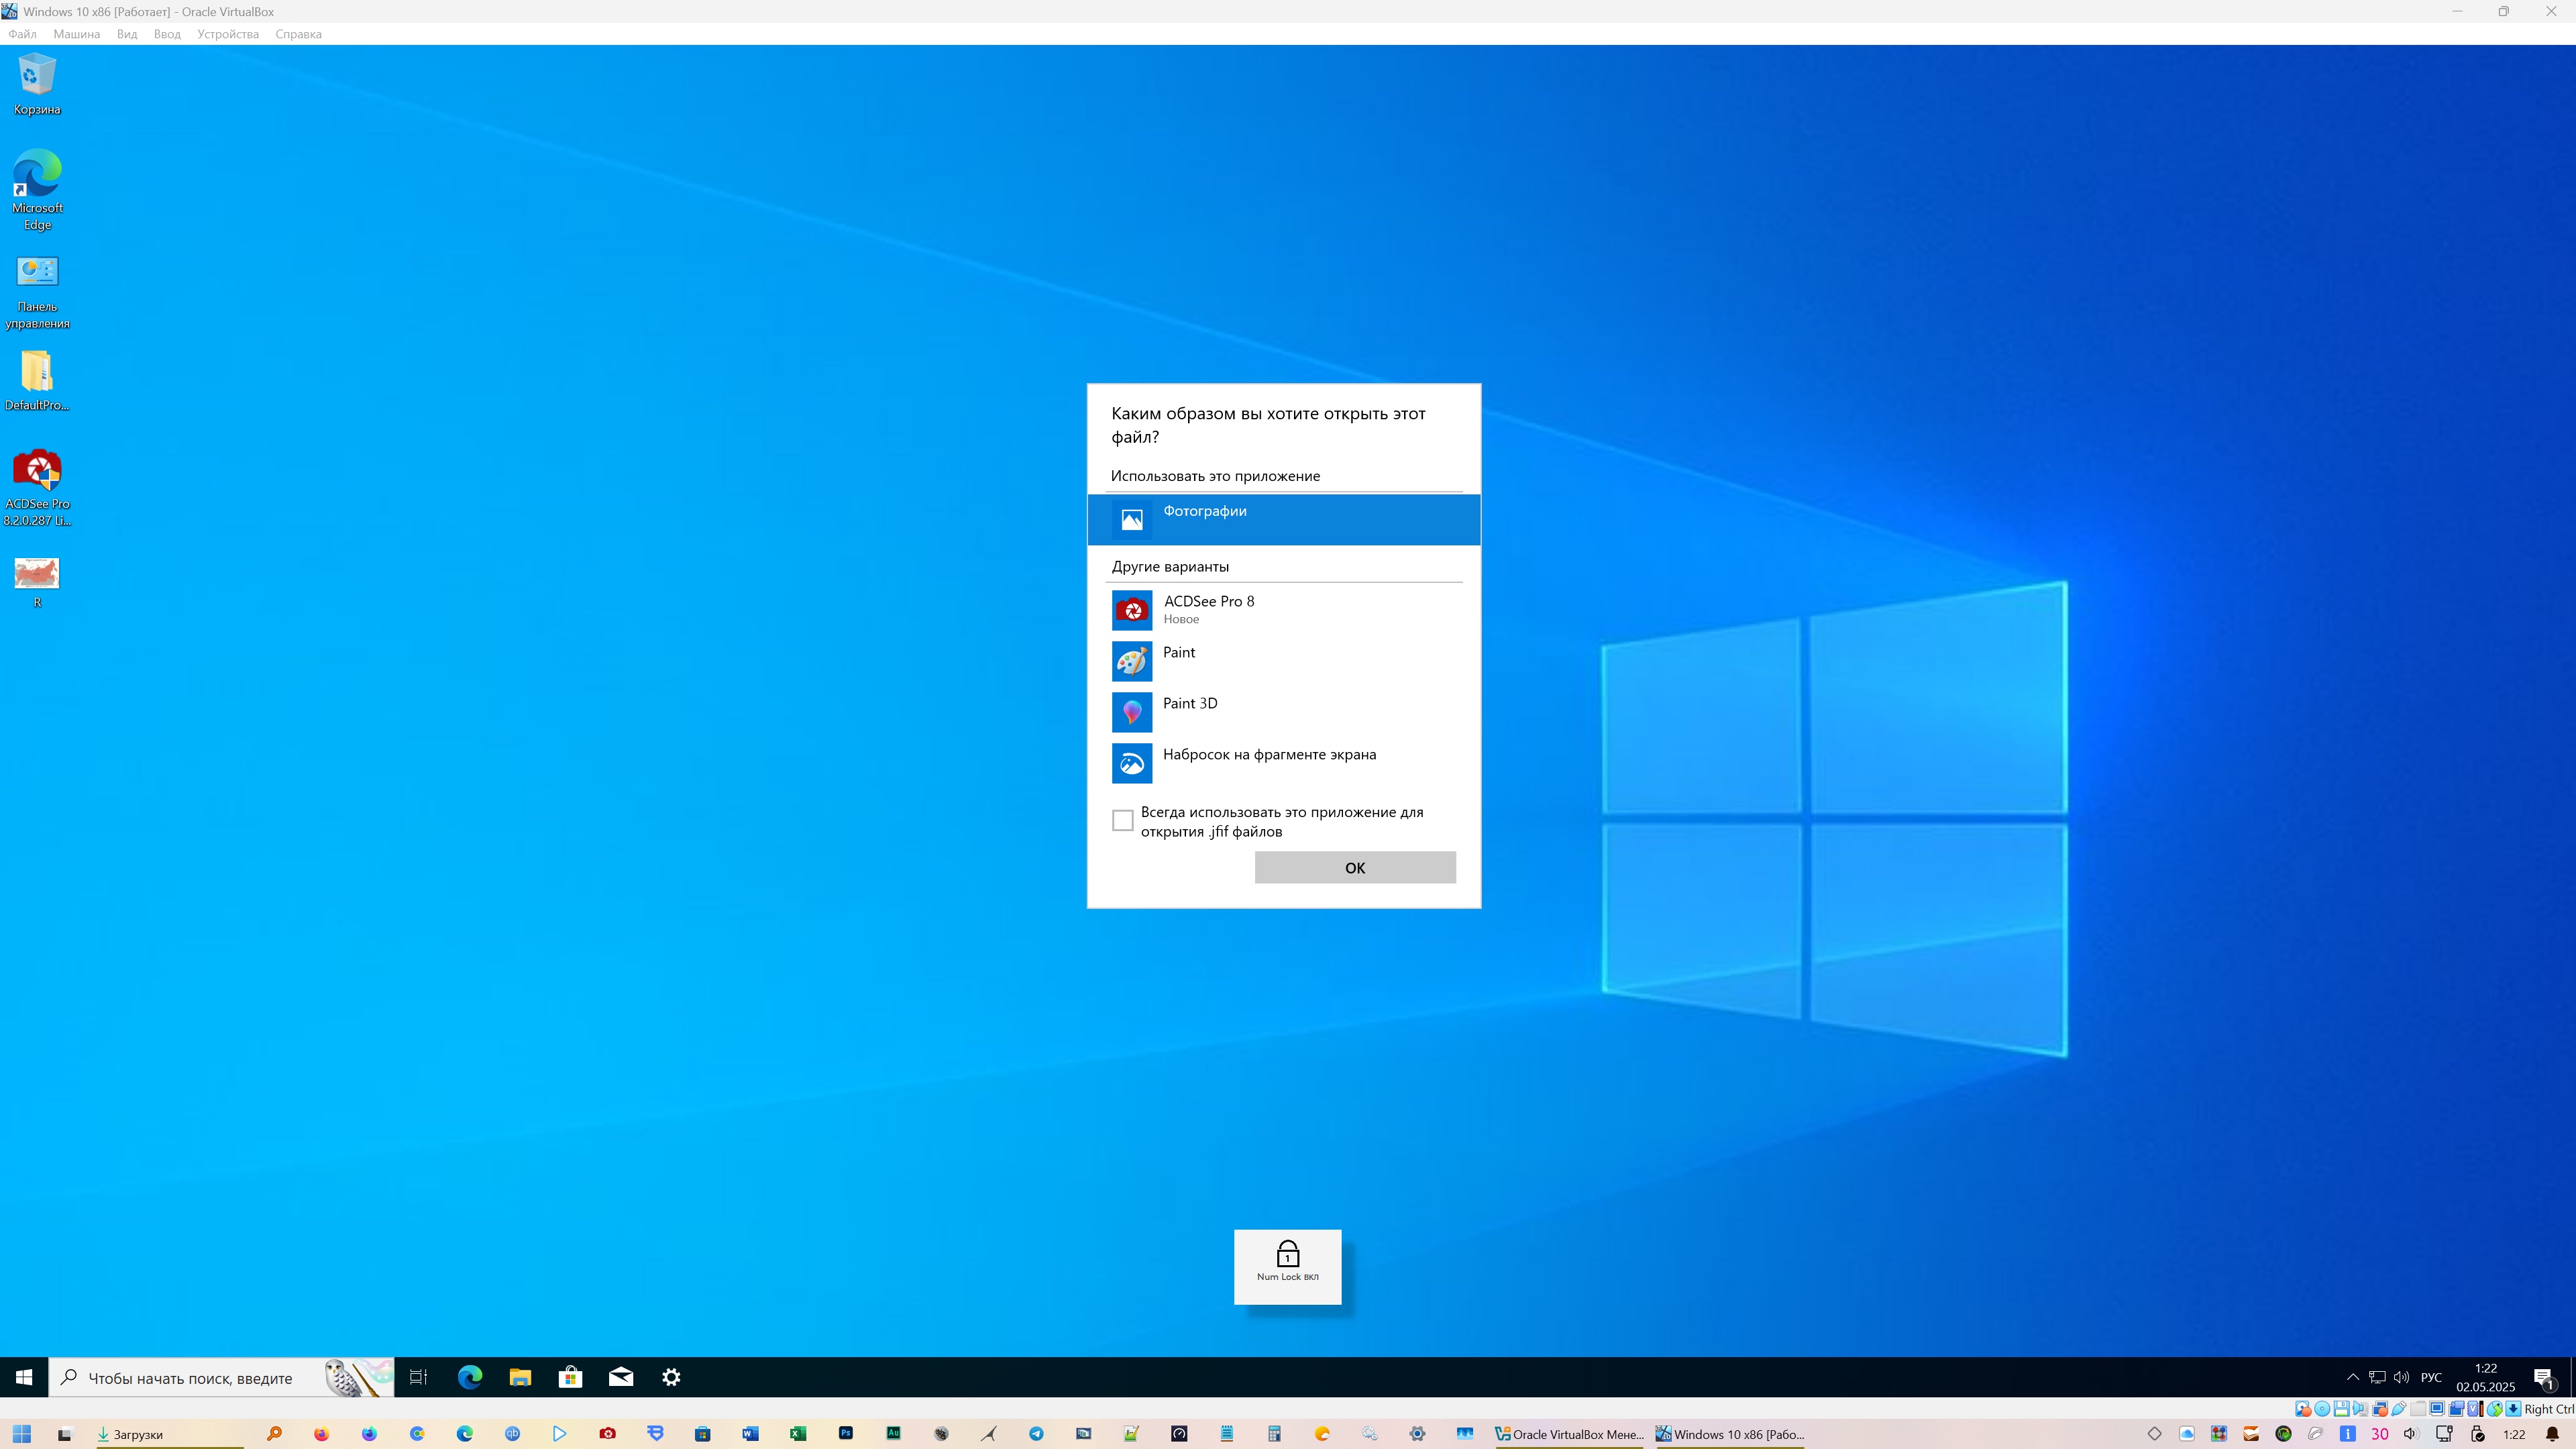Click РУС language indicator in tray
Viewport: 2576px width, 1449px height.
click(x=2431, y=1377)
